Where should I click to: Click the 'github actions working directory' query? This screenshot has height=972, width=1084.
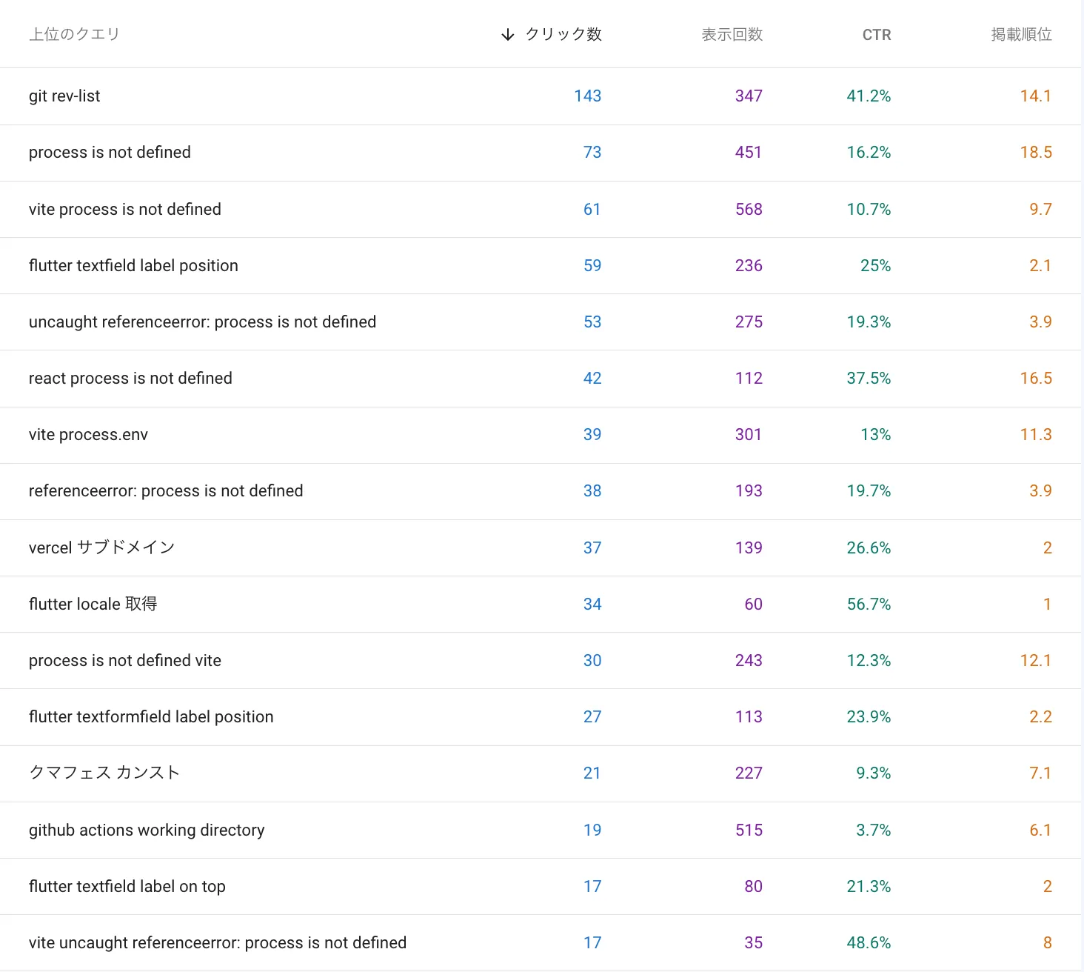coord(147,830)
